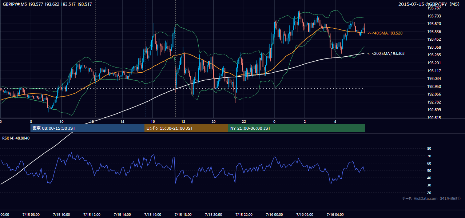Click price axis value 193.703
Viewport: 465px width, 218px height.
(434, 16)
